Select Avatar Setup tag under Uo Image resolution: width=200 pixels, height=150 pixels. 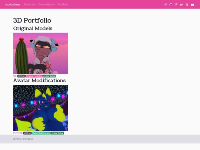[49, 76]
